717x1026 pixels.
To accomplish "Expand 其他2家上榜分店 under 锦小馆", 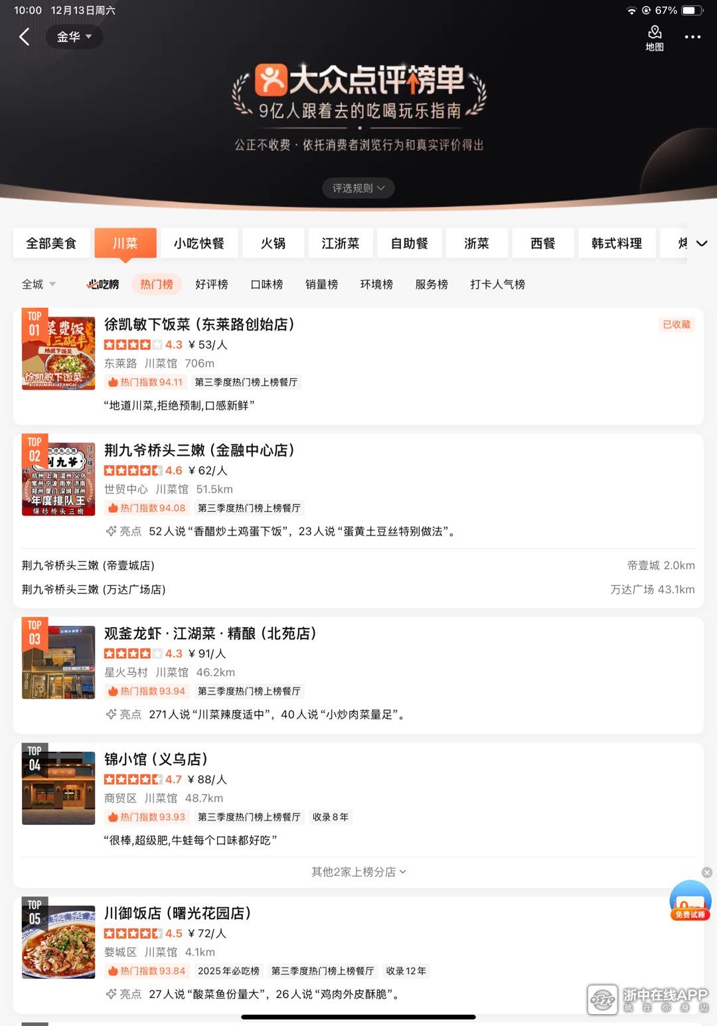I will (358, 872).
